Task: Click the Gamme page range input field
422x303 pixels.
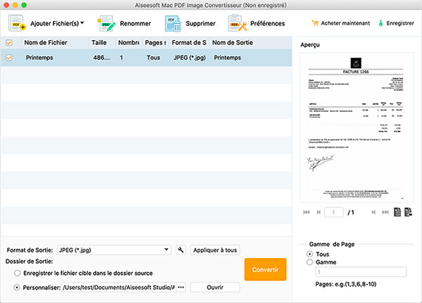Action: 361,272
